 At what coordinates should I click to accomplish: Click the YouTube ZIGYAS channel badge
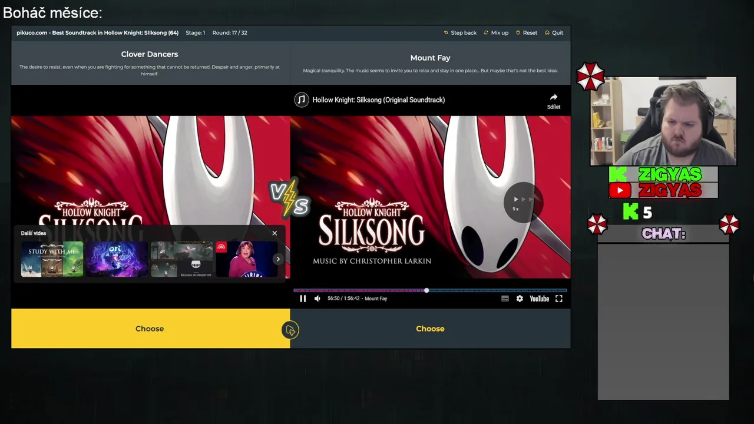(x=663, y=190)
